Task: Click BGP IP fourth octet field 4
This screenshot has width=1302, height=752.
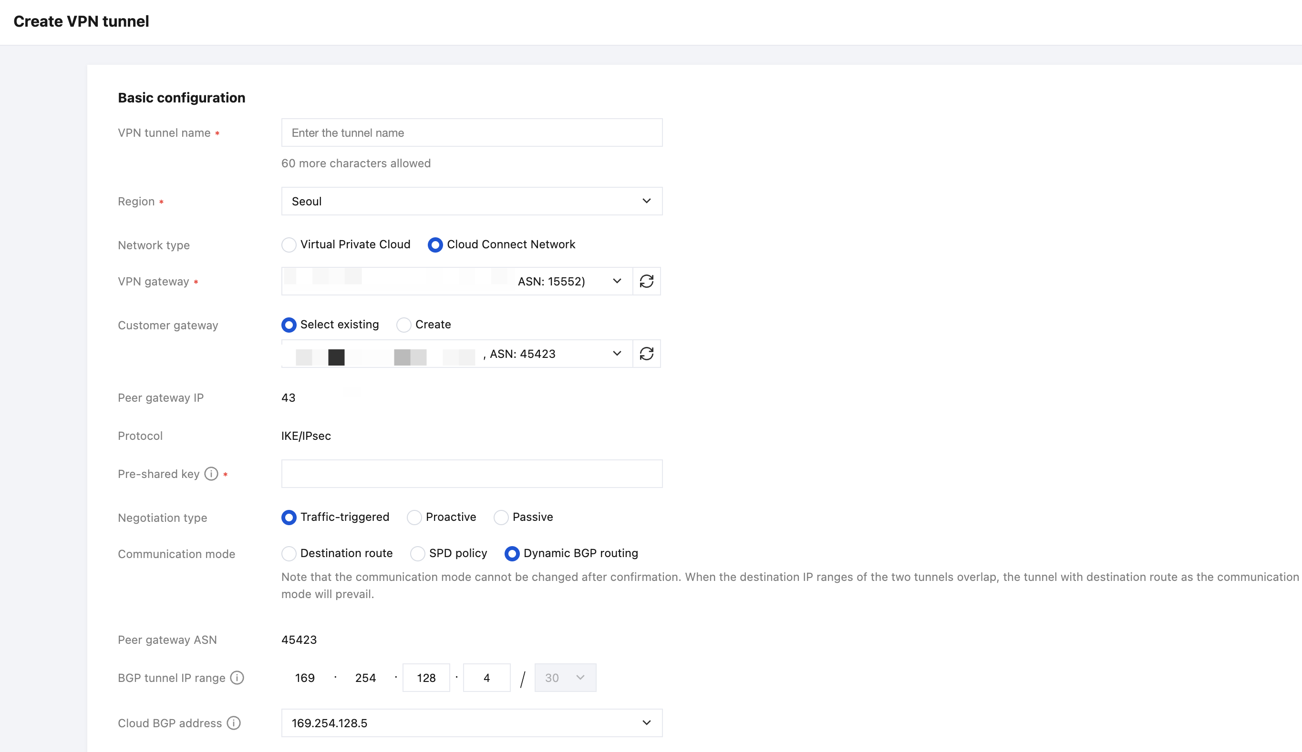Action: 486,678
